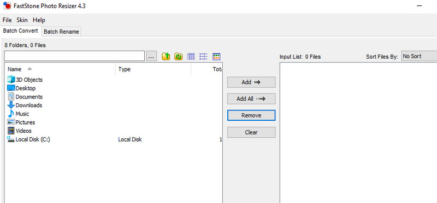Click the 'Input List: 0 Files' label
Image resolution: width=437 pixels, height=203 pixels.
[300, 57]
